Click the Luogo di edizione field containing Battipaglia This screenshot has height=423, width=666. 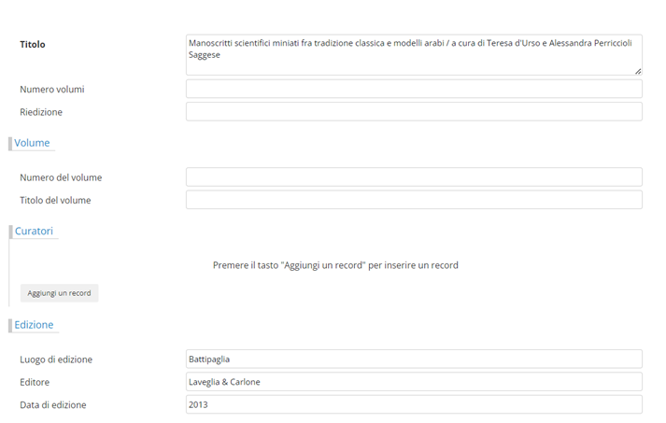[414, 359]
